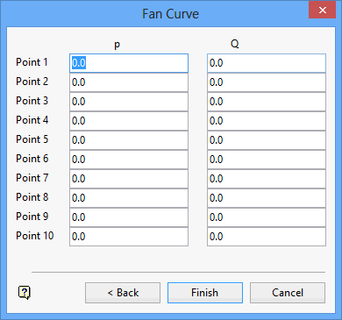
Task: Activate the Point 7 Q field
Action: tap(267, 179)
